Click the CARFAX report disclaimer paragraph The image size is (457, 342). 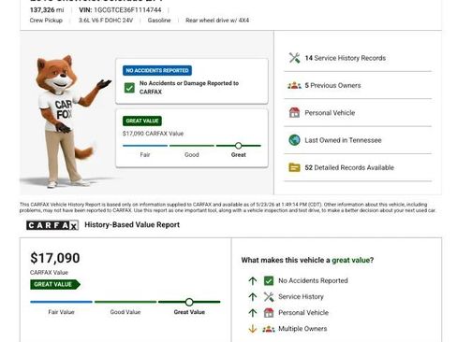tap(228, 207)
